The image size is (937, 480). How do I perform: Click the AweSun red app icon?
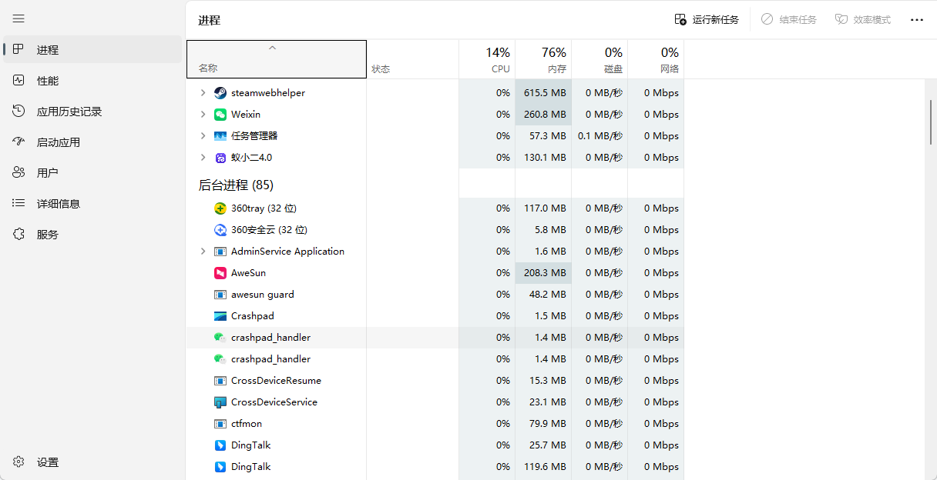(x=220, y=273)
